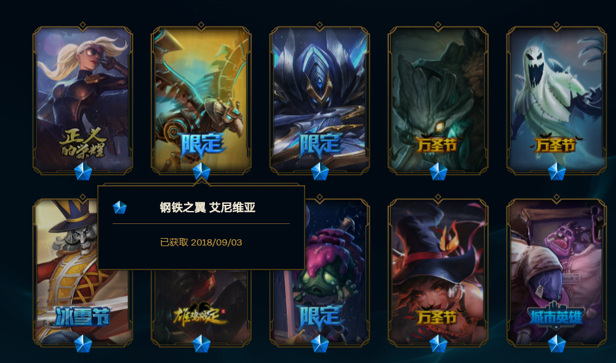The image size is (616, 363).
Task: Click the blue gem under the witch 万圣节 card
Action: [x=438, y=344]
